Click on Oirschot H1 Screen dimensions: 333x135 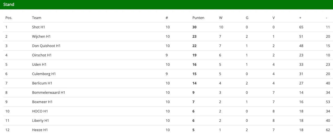point(42,55)
